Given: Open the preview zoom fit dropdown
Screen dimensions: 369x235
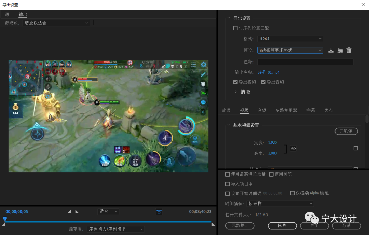Looking at the screenshot, I should pyautogui.click(x=108, y=211).
